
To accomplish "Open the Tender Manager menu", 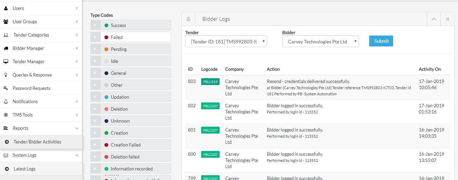I will 41,61.
